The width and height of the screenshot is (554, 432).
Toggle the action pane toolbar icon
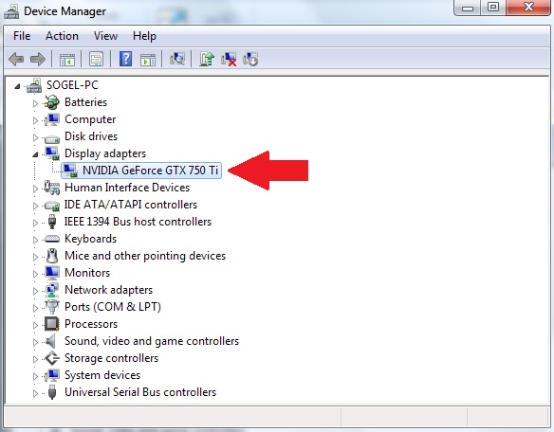point(148,60)
